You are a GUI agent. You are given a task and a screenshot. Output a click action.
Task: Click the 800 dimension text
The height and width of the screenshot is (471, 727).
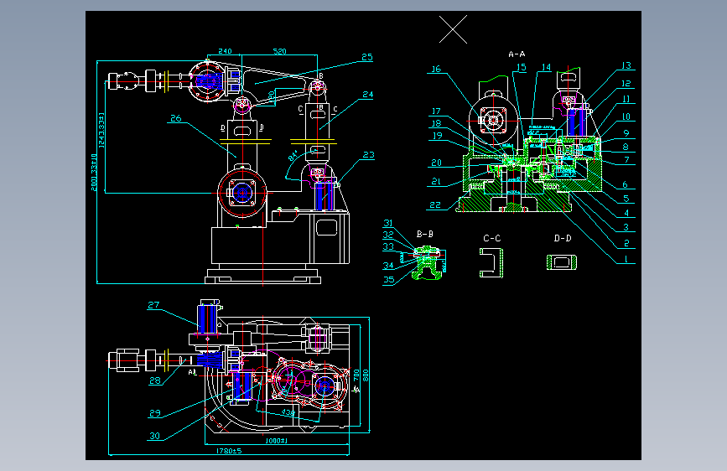point(366,375)
